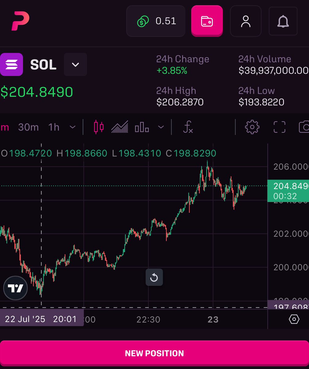This screenshot has width=309, height=369.
Task: Select the 30m timeframe
Action: (x=28, y=127)
